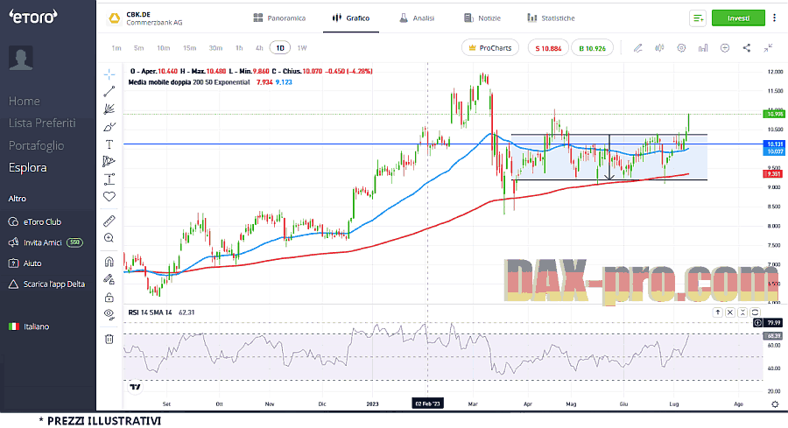
Task: Move RSI pane up arrow
Action: coord(718,312)
